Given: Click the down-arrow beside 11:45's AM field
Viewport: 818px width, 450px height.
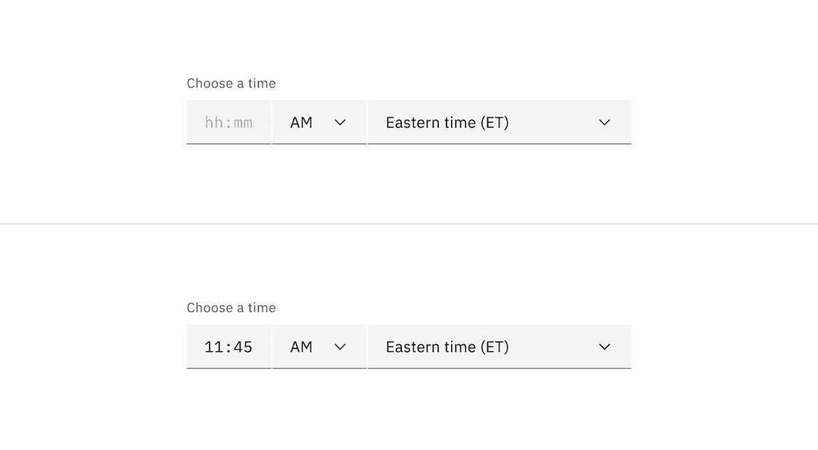Looking at the screenshot, I should click(x=340, y=346).
